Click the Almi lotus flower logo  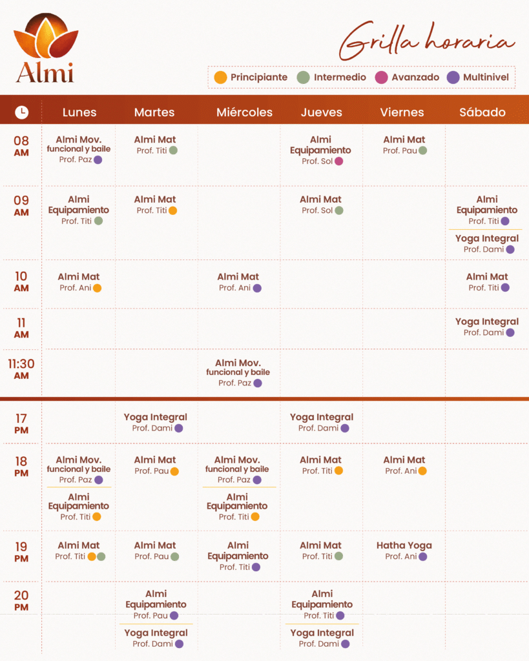[45, 39]
